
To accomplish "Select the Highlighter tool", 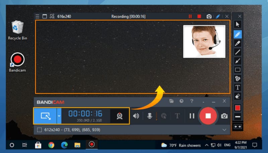I will (238, 43).
